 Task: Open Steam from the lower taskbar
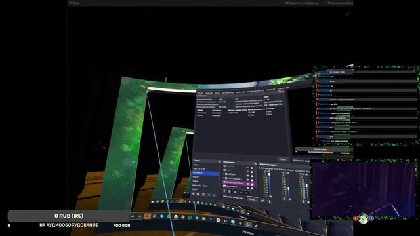click(x=256, y=226)
